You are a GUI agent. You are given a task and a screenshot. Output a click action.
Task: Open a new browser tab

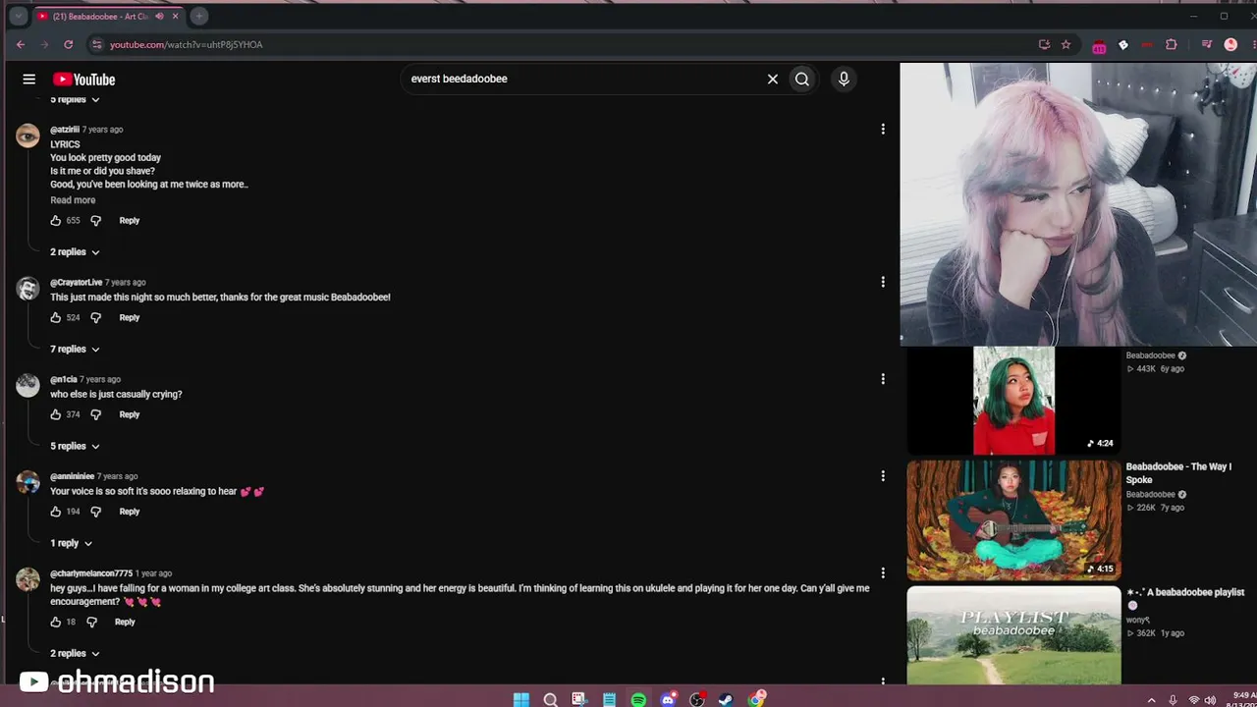tap(198, 16)
